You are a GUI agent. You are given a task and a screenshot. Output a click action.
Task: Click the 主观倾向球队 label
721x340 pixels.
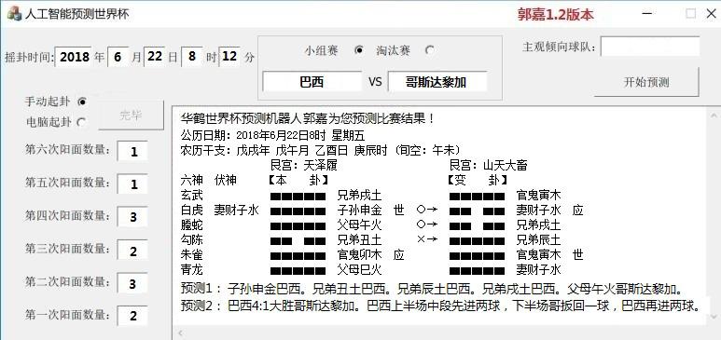point(559,48)
